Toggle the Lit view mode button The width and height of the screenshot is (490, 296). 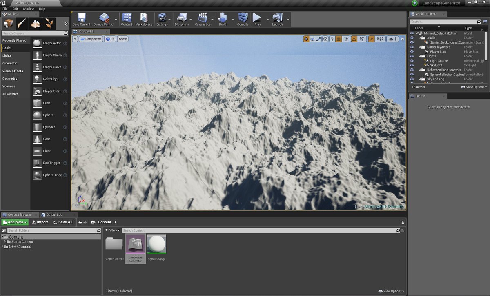110,39
